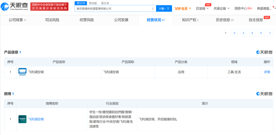276x135 pixels.
Task: Expand the 天眼企服 menu
Action: [221, 8]
